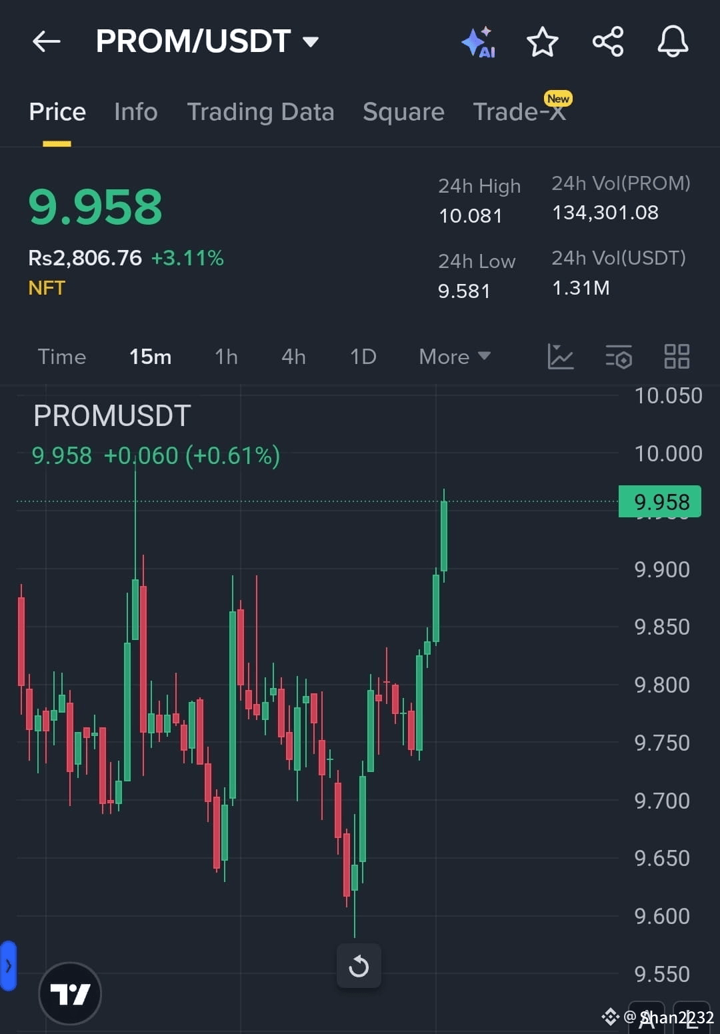This screenshot has height=1034, width=720.
Task: Select the Time chart interval
Action: (62, 357)
